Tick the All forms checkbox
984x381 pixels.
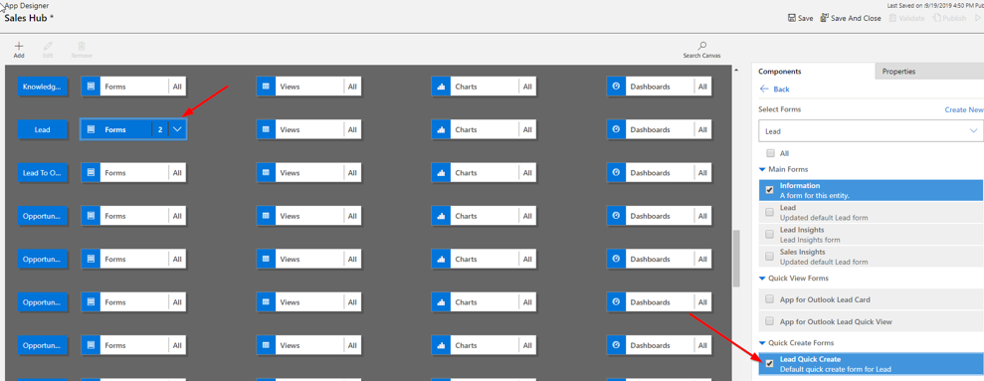[x=770, y=153]
